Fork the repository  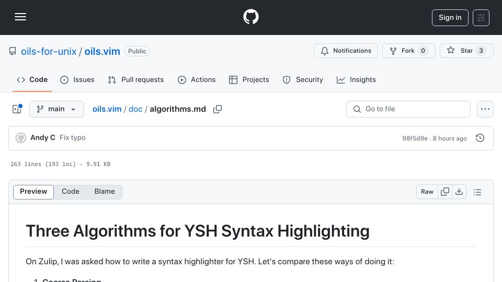(x=408, y=51)
